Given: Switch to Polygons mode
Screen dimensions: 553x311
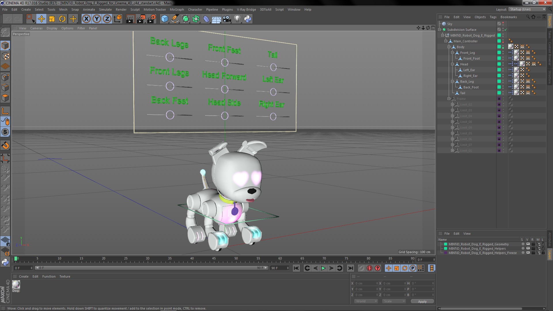Looking at the screenshot, I should point(5,98).
